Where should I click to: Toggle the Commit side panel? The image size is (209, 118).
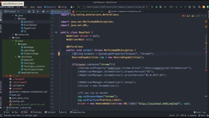[1, 28]
